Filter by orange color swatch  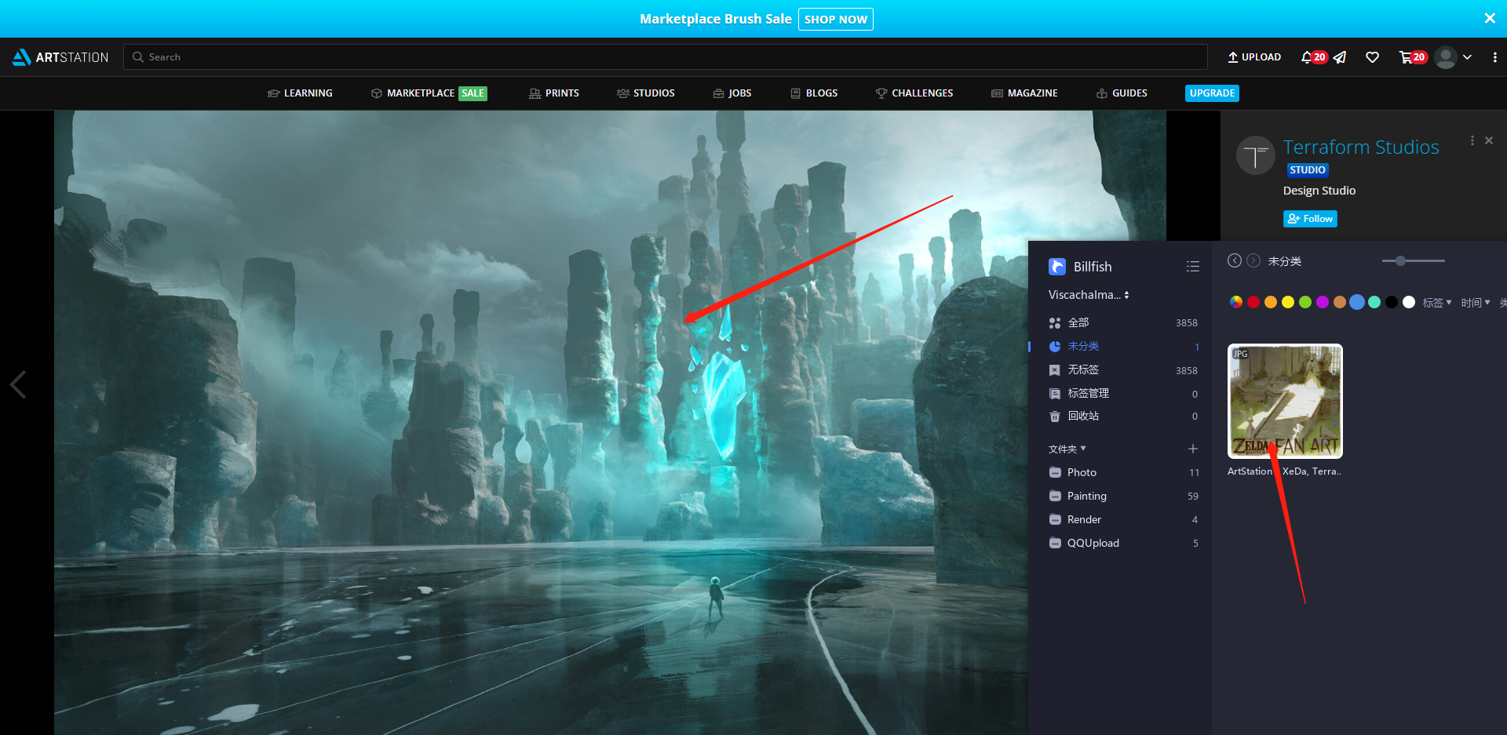(1271, 302)
